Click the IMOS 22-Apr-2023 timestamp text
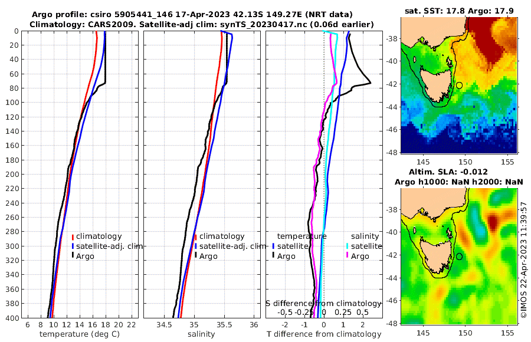Viewport: 531px width, 342px height. (525, 260)
